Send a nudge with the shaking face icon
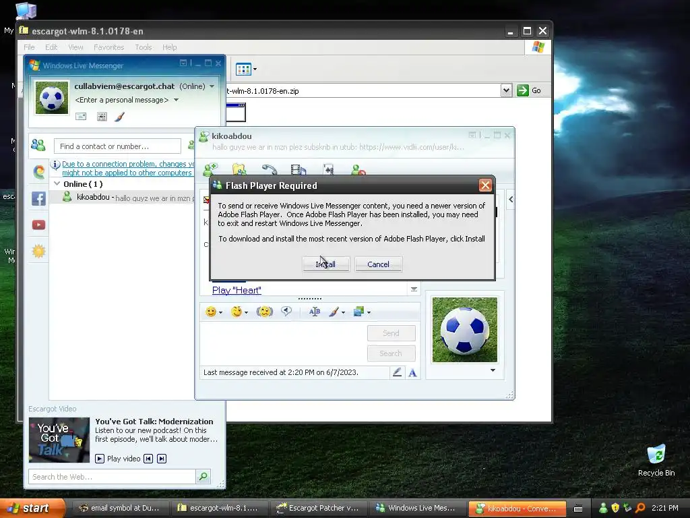This screenshot has width=690, height=518. 264,312
